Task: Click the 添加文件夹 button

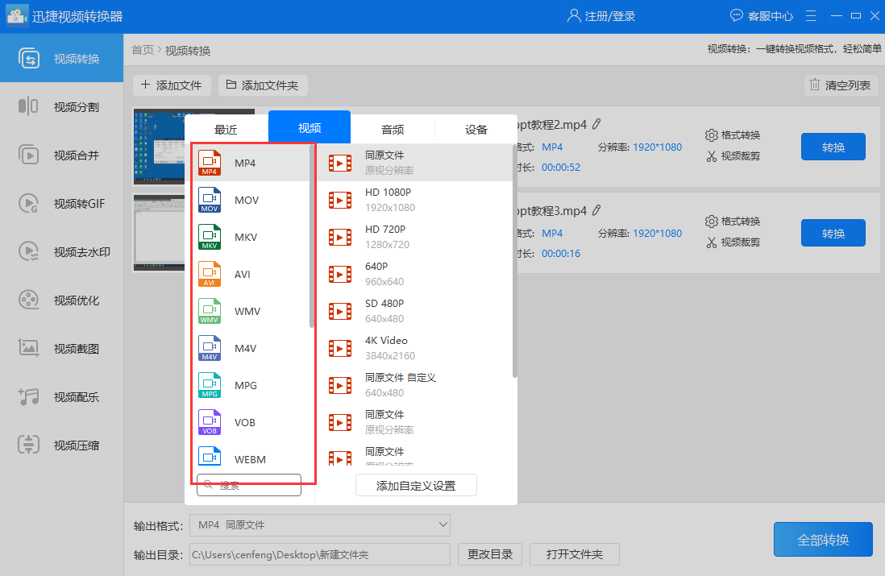Action: tap(263, 85)
